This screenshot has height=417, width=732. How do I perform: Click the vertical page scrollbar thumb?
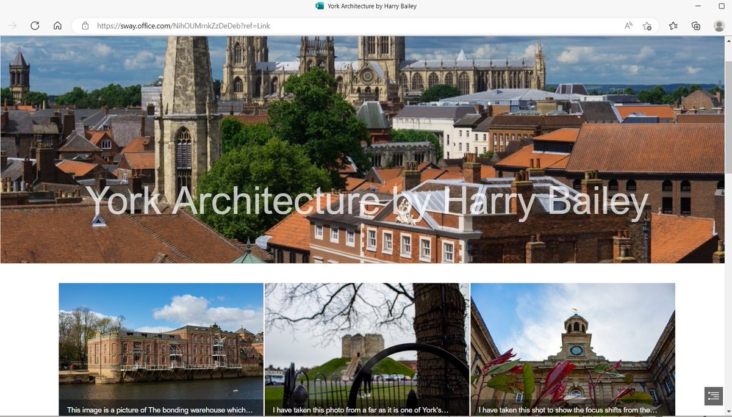728,117
